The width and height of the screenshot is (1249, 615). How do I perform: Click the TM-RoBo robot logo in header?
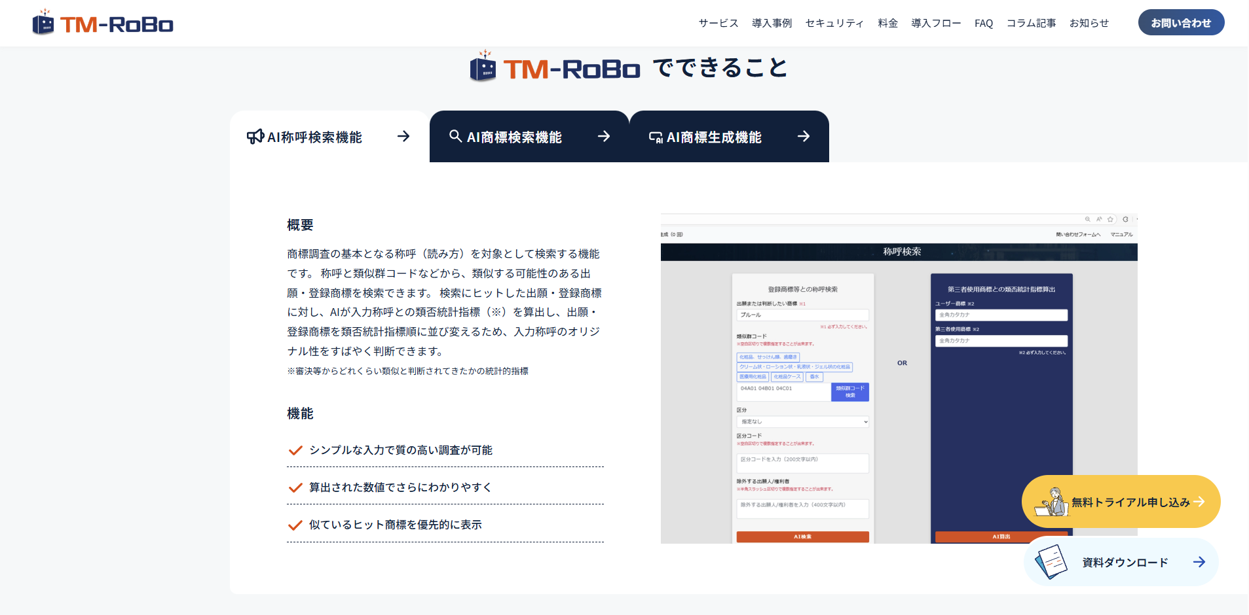click(103, 24)
